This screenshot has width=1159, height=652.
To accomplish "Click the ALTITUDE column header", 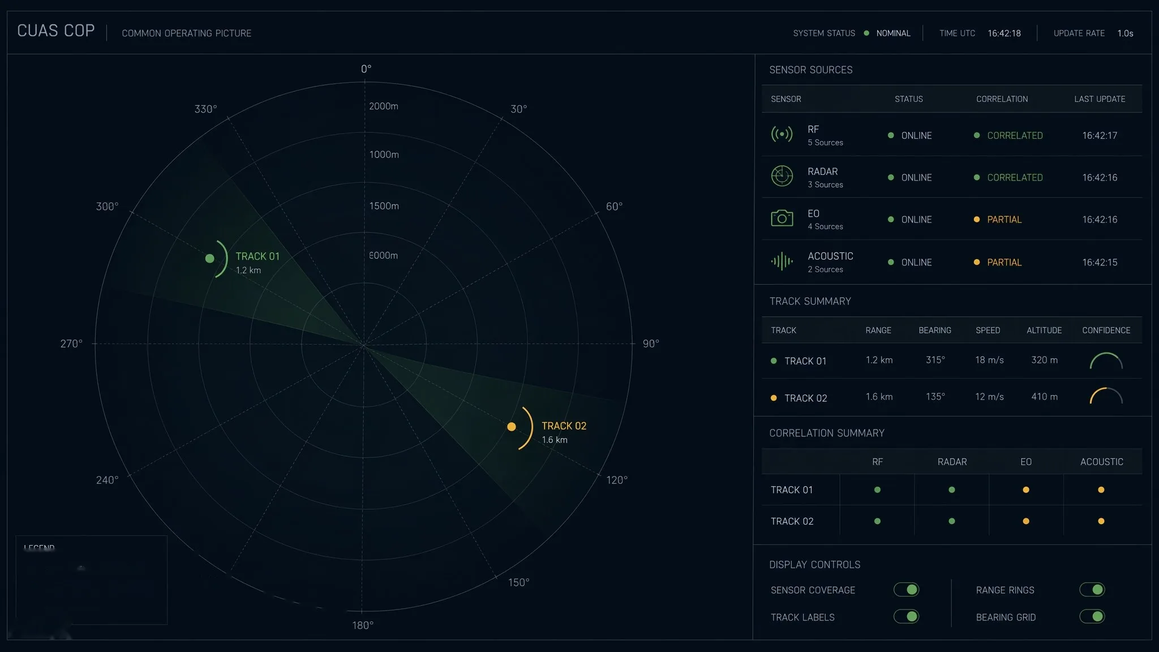I will 1044,331.
